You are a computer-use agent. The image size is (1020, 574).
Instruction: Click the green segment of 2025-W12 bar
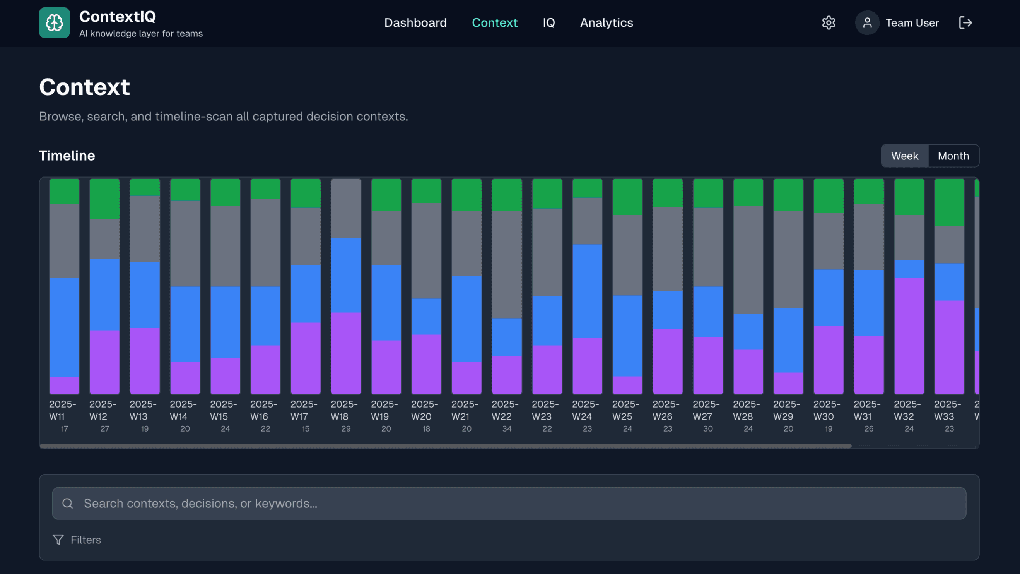104,199
